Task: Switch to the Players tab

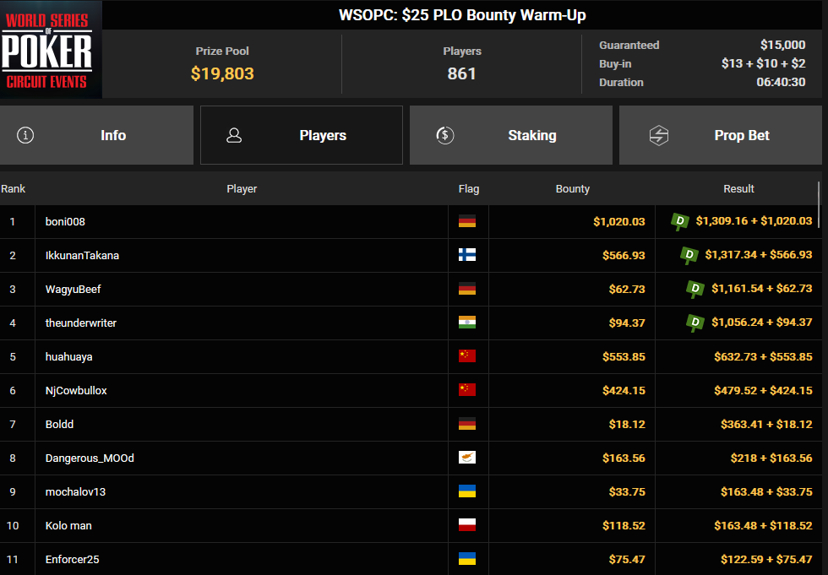Action: (302, 135)
